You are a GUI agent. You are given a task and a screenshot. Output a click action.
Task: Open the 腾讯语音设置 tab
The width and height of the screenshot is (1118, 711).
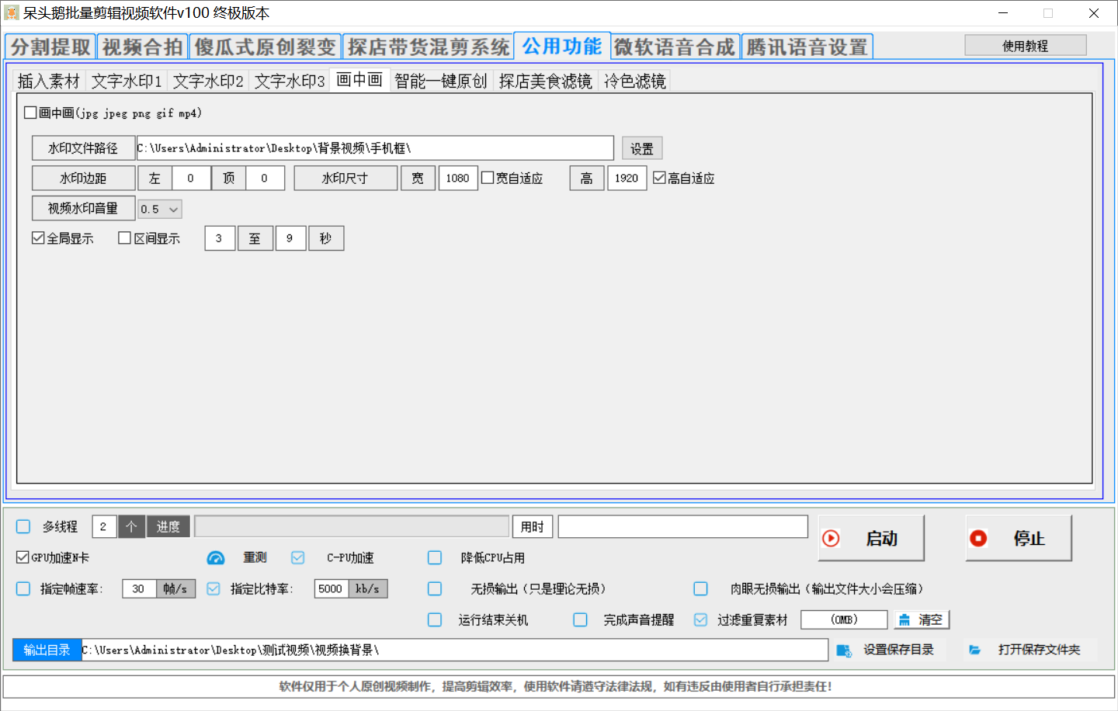(807, 47)
